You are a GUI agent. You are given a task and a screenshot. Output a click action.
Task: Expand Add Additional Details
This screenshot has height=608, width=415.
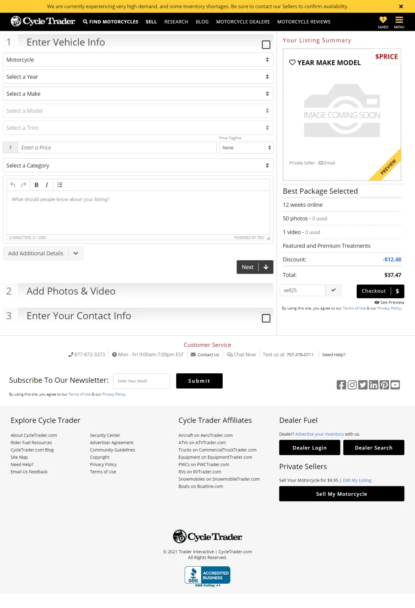[43, 253]
